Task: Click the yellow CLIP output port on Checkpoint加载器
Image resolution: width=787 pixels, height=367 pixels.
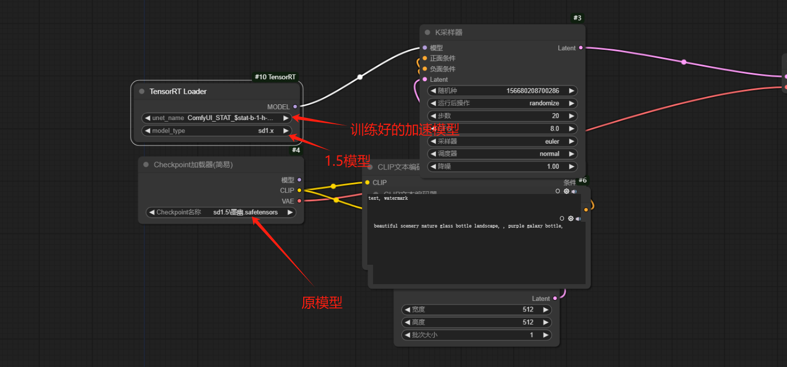Action: [x=300, y=190]
